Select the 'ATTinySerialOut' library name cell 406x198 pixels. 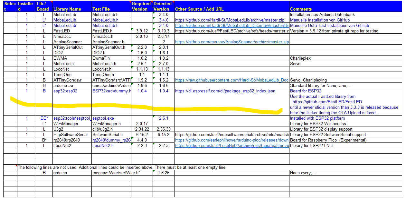click(x=72, y=47)
